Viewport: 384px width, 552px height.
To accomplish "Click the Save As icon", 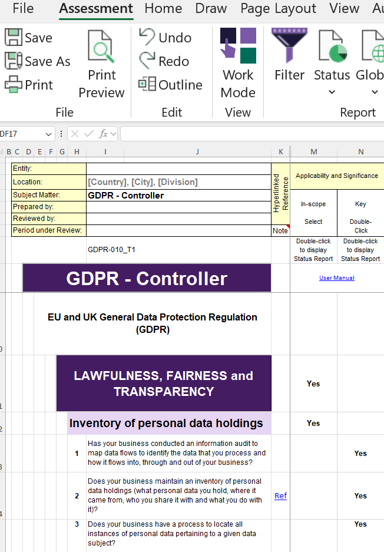I will pyautogui.click(x=14, y=61).
